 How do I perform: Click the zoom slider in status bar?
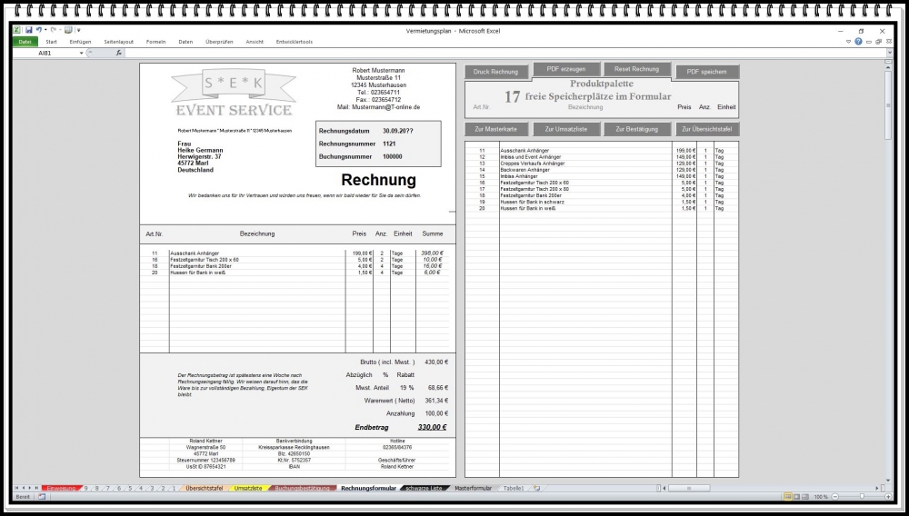point(860,497)
